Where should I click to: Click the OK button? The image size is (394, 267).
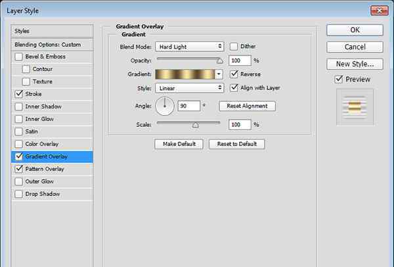pos(355,30)
